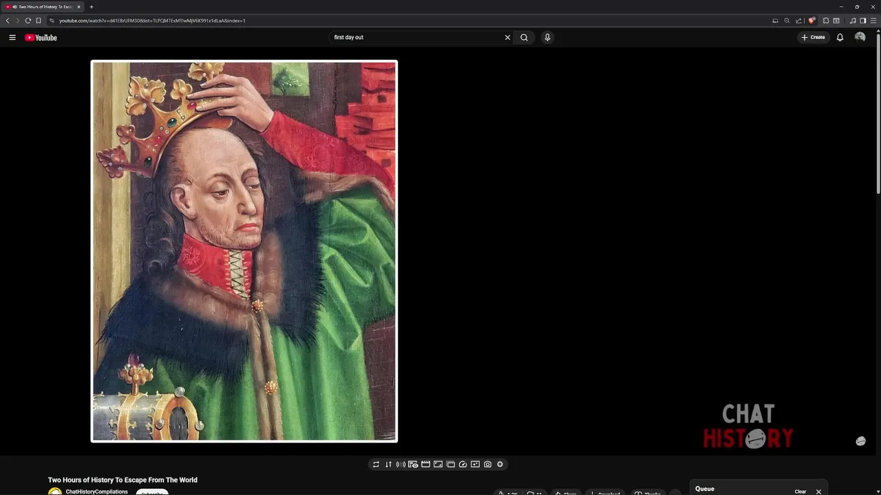
Task: Start voice search with microphone
Action: (547, 38)
